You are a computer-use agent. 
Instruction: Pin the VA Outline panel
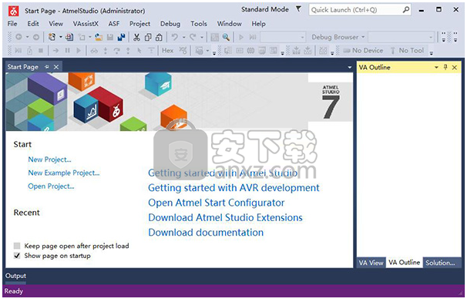[445, 67]
